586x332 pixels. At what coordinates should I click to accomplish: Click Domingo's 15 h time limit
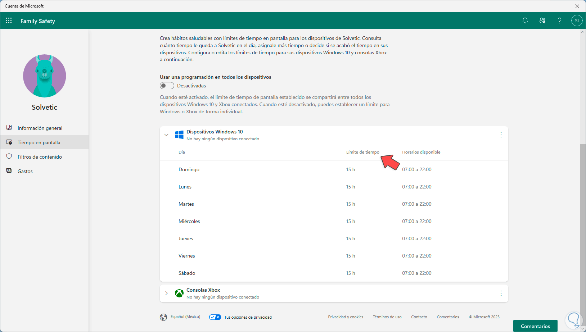pyautogui.click(x=351, y=169)
